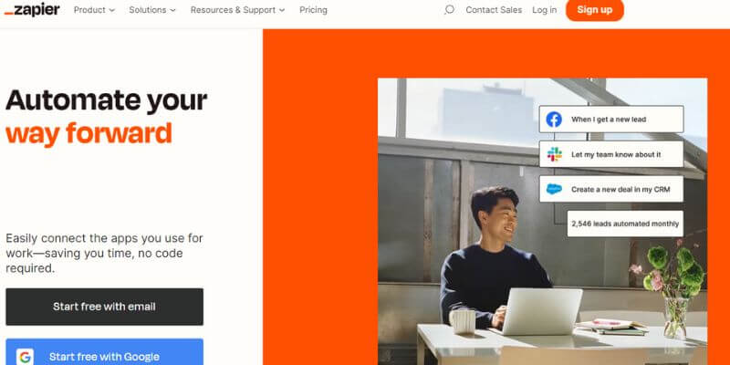Image resolution: width=730 pixels, height=365 pixels.
Task: Click the Contact Sales link
Action: 494,10
